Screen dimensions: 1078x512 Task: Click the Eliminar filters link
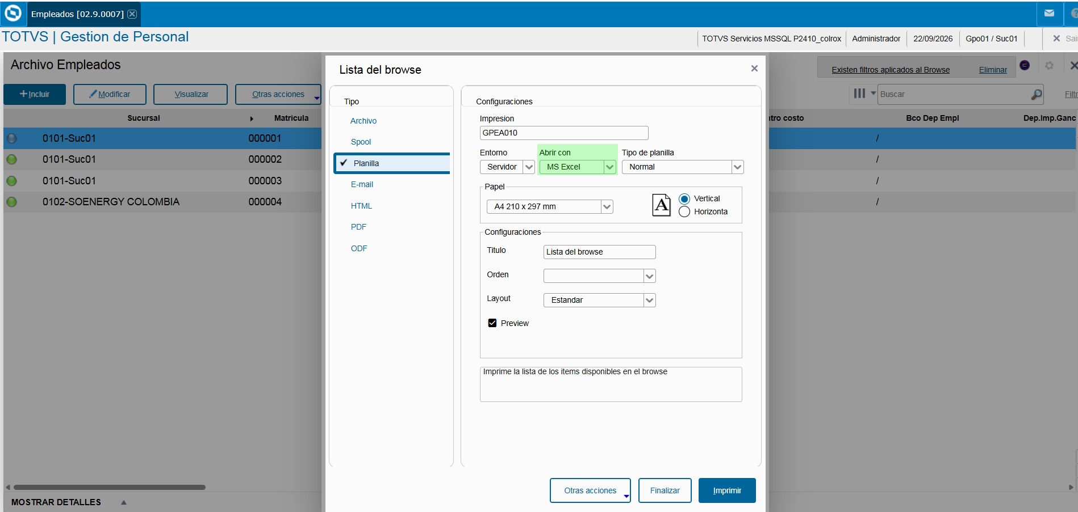(x=993, y=70)
